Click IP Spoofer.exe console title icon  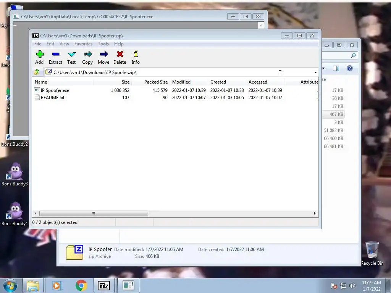[16, 17]
